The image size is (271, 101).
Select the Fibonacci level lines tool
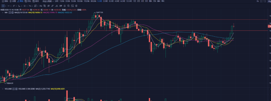point(25,6)
